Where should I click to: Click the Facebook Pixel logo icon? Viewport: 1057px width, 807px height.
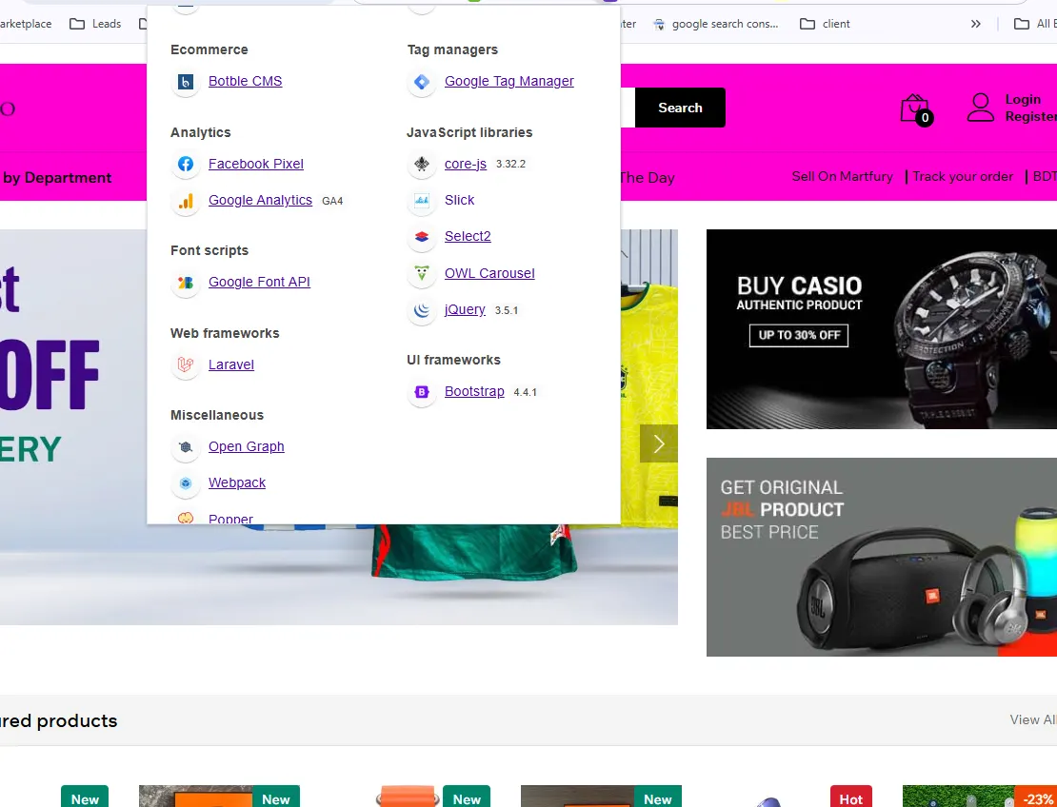(186, 165)
